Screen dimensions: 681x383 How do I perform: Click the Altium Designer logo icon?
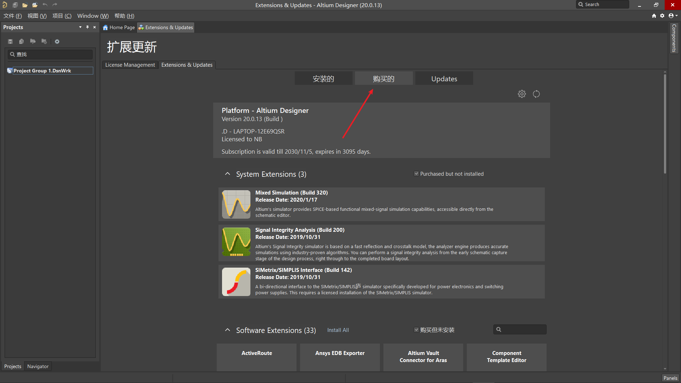5,5
